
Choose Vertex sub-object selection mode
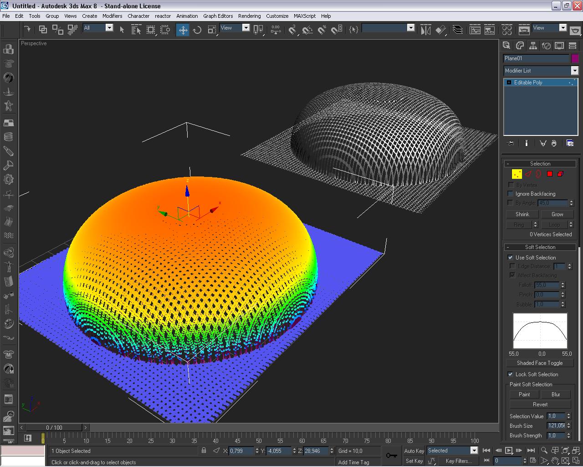point(517,174)
